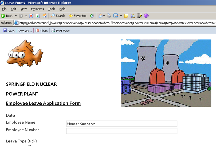Open the View menu
216x146 pixels.
point(23,9)
